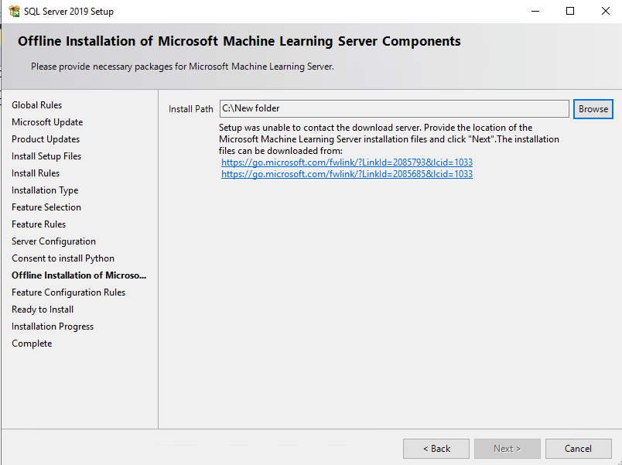Select Product Updates step
The height and width of the screenshot is (465, 622).
pyautogui.click(x=46, y=139)
